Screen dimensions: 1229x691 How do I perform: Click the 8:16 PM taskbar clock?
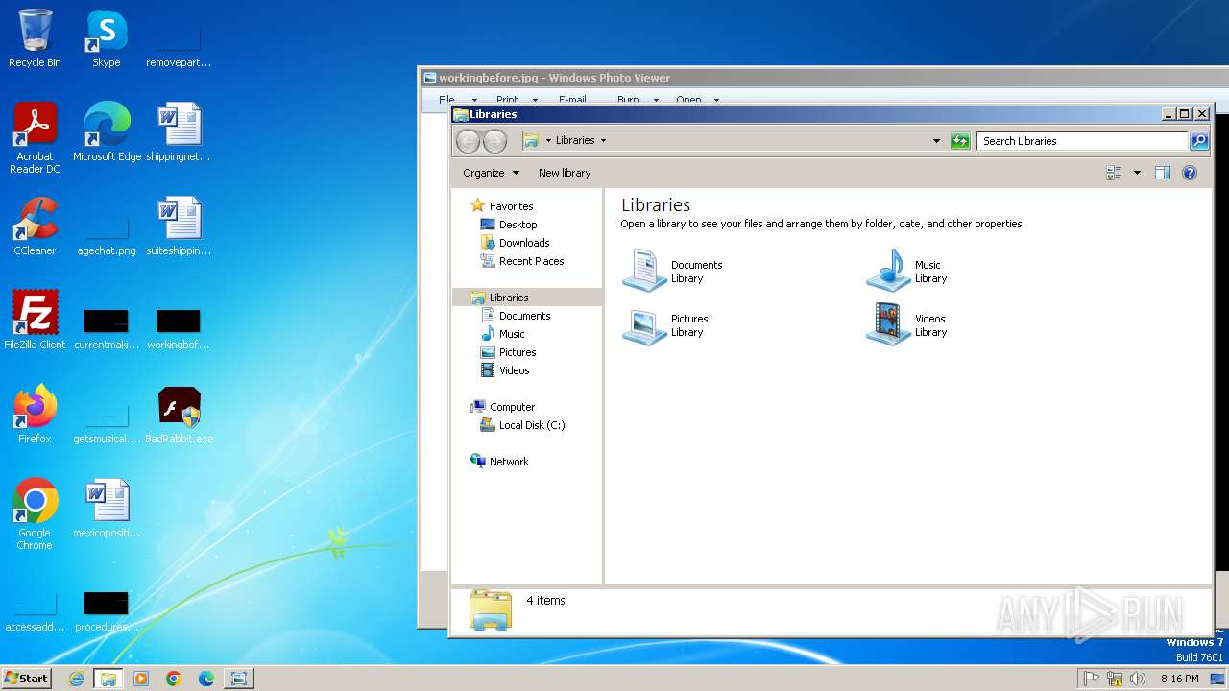pyautogui.click(x=1179, y=679)
